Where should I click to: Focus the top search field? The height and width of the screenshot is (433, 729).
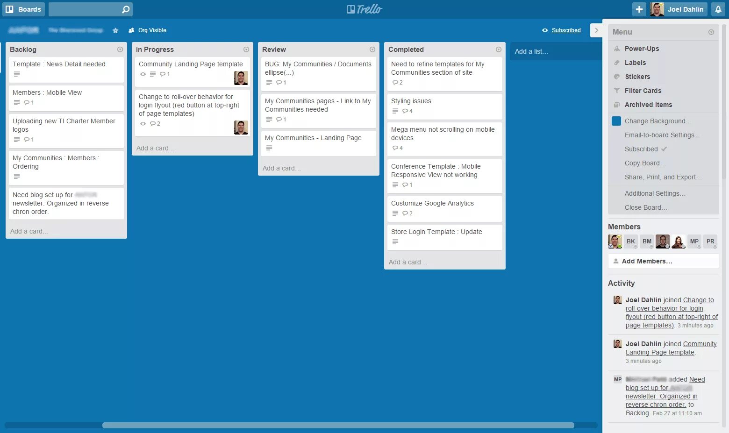click(x=90, y=9)
